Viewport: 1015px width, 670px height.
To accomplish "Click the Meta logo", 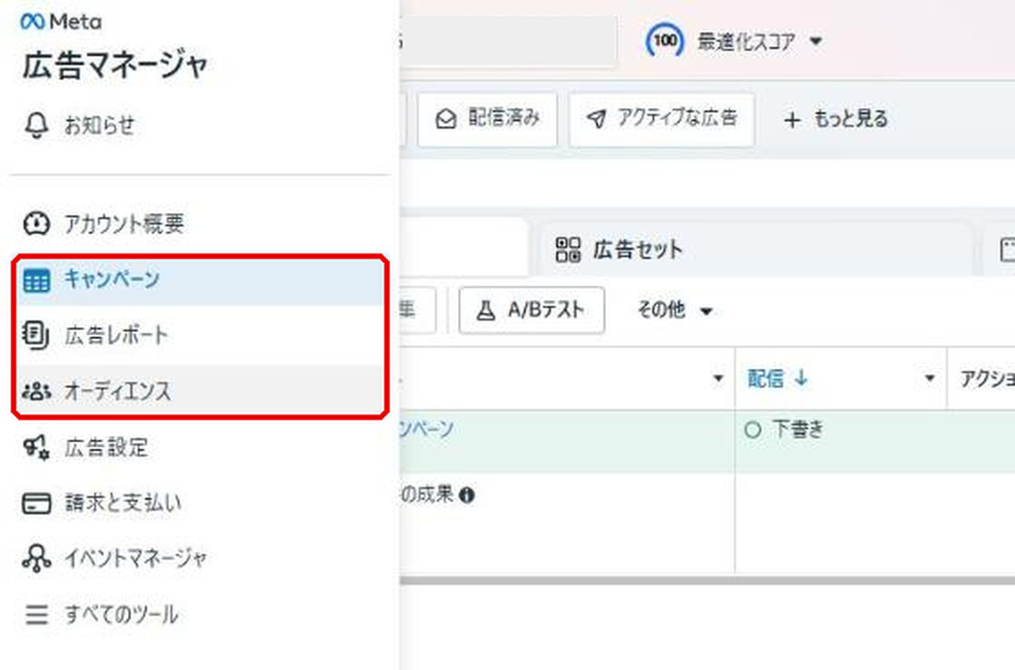I will [61, 22].
